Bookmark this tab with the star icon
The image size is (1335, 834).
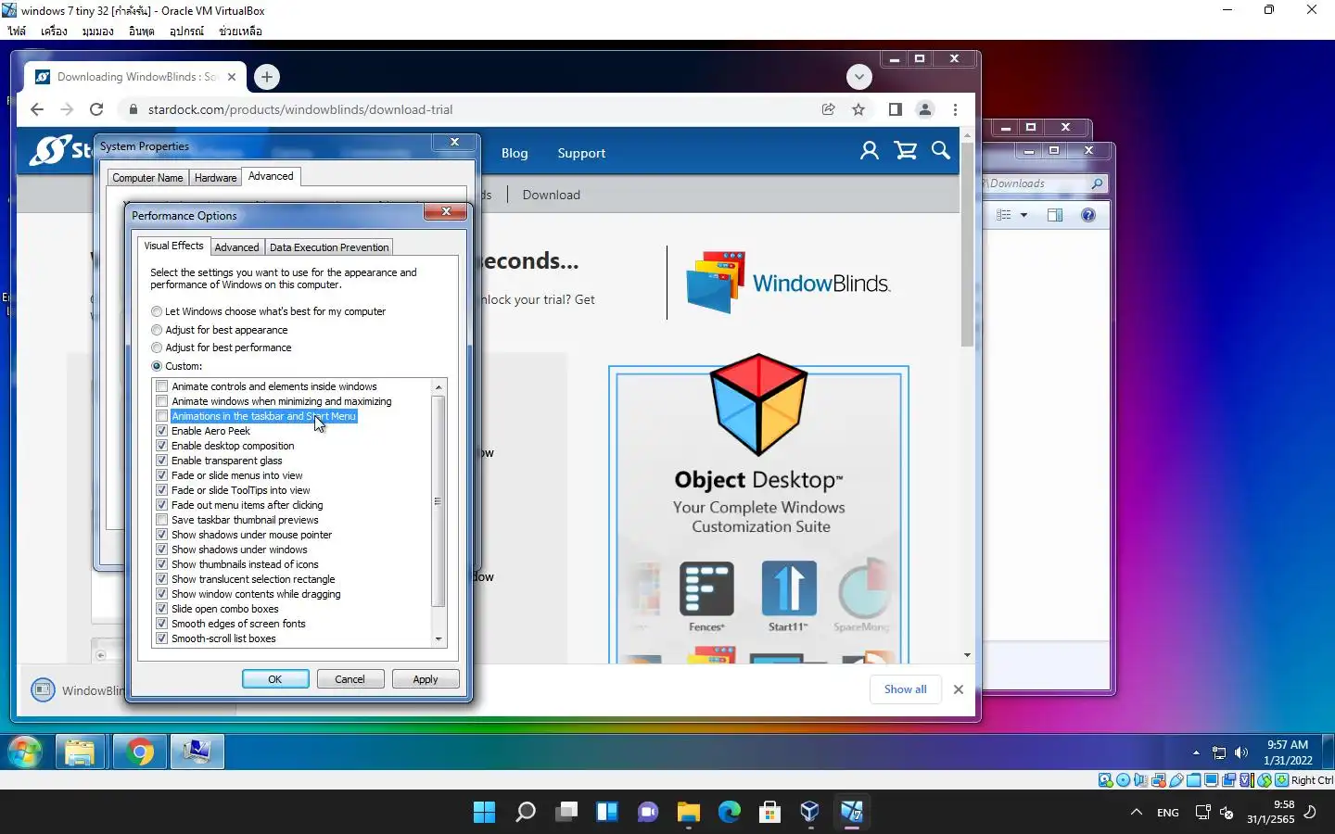(x=858, y=109)
